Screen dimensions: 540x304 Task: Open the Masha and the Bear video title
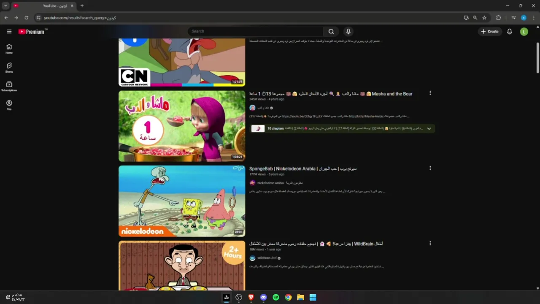pyautogui.click(x=331, y=94)
